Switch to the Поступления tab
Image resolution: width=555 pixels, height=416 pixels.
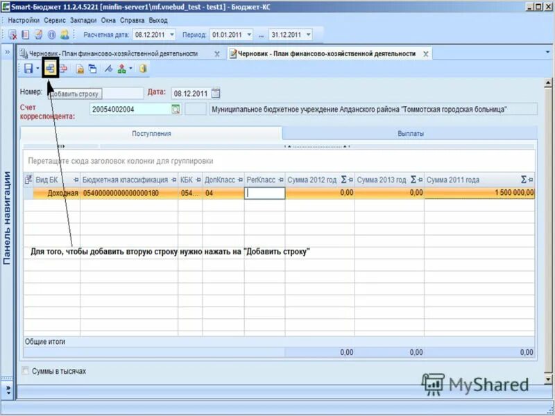point(151,133)
